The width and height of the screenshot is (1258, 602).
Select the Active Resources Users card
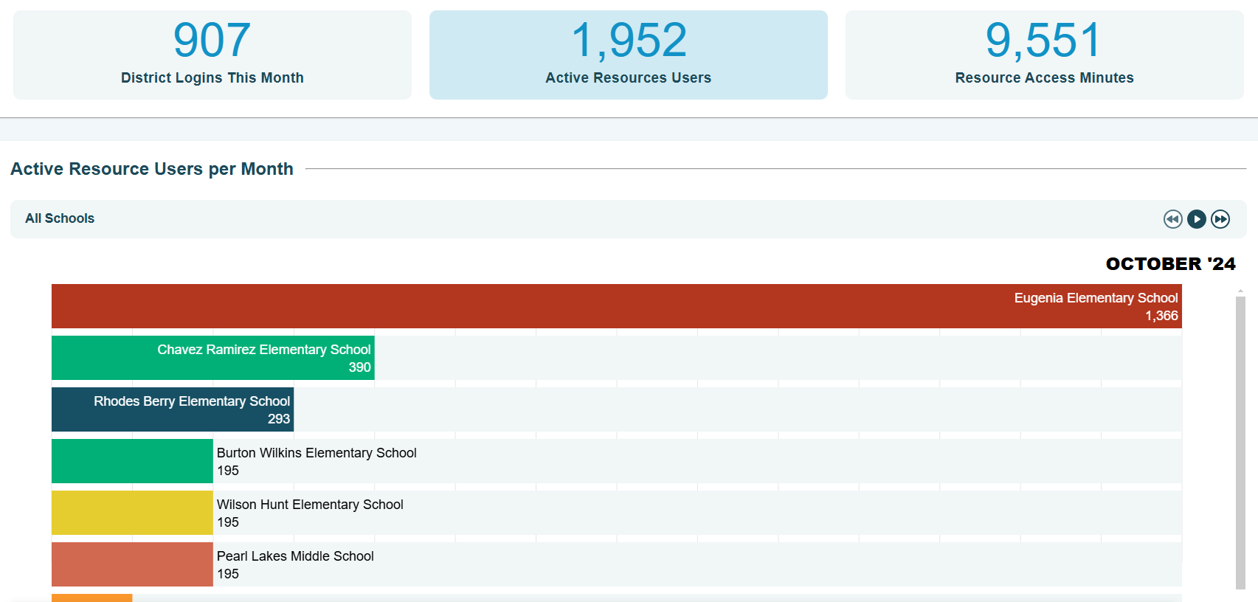629,55
